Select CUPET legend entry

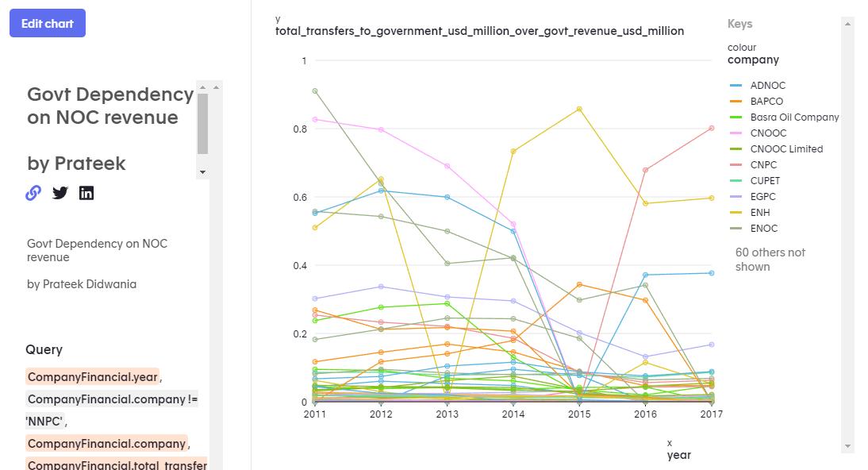pos(755,181)
